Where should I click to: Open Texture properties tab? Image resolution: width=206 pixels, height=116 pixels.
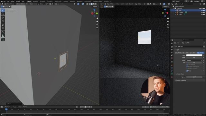coord(172,77)
